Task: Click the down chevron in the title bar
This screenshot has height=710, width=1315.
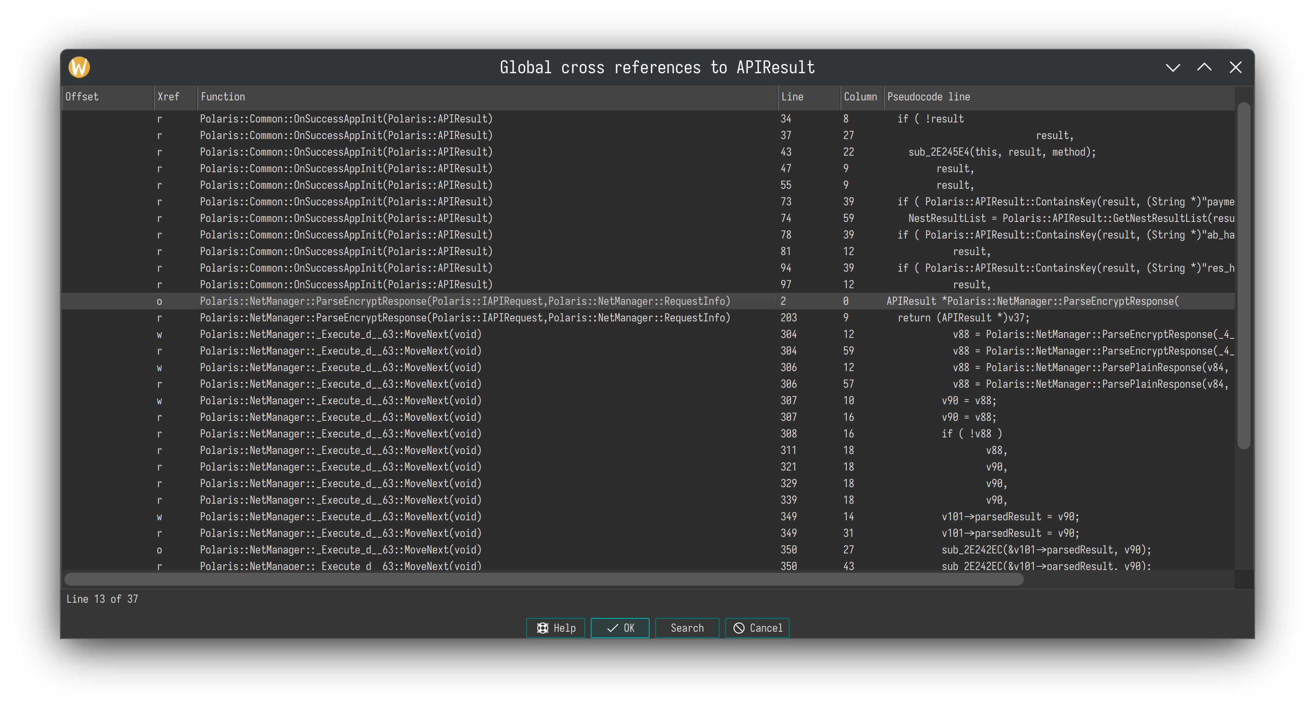Action: (1173, 67)
